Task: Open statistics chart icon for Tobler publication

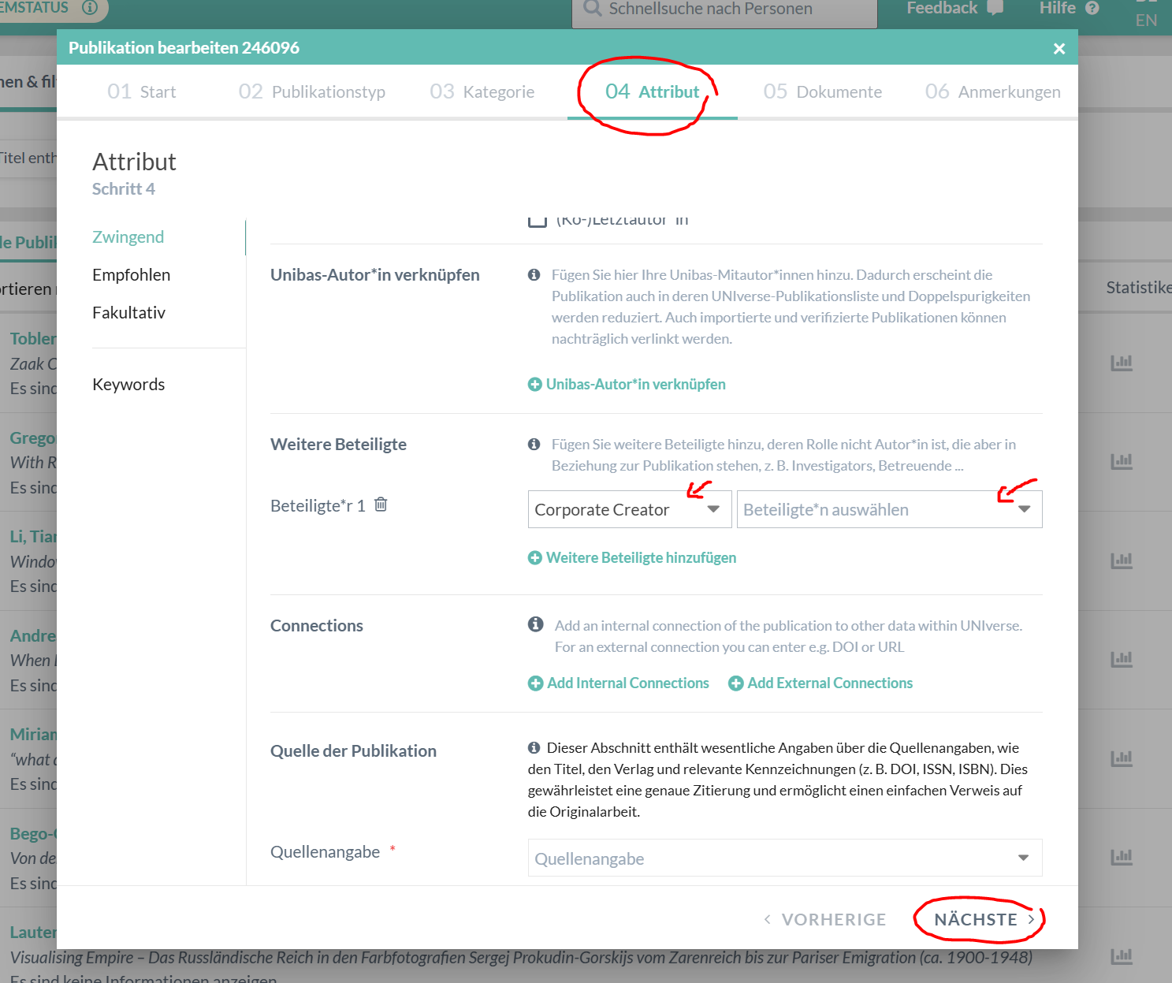Action: point(1121,363)
